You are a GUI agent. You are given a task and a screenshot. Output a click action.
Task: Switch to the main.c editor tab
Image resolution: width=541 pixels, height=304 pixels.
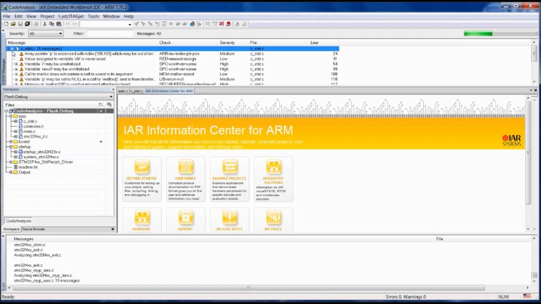123,91
